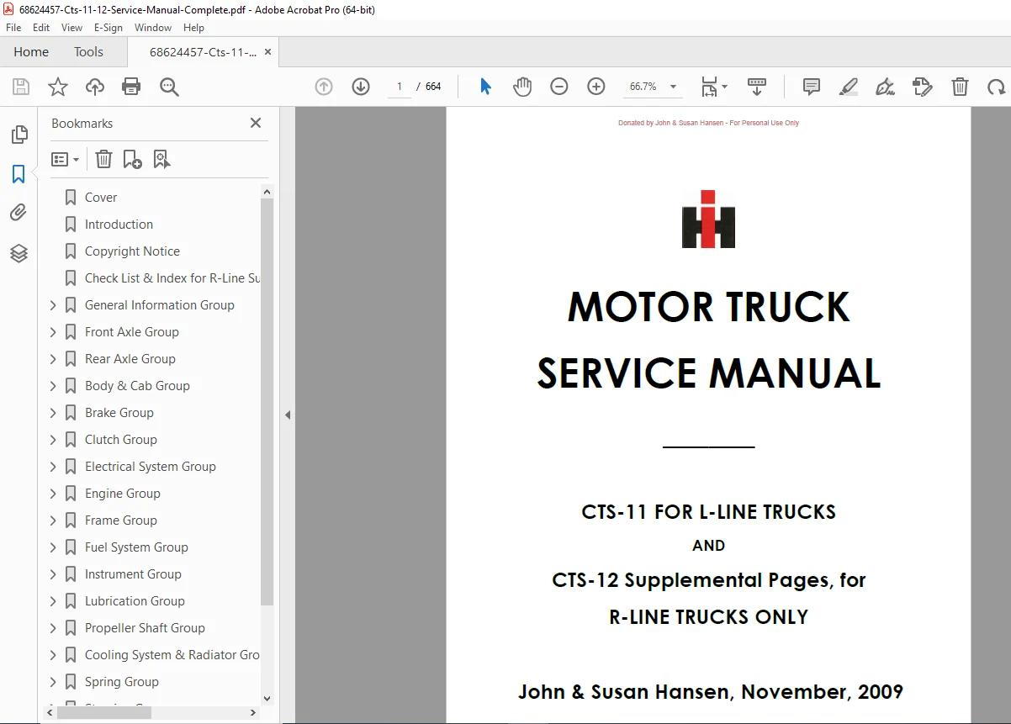This screenshot has height=724, width=1011.
Task: Open the Help menu
Action: coord(193,28)
